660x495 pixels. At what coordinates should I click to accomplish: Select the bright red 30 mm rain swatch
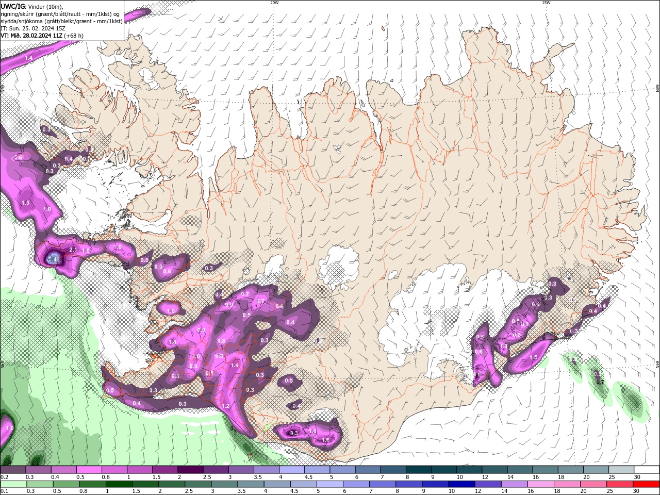646,484
